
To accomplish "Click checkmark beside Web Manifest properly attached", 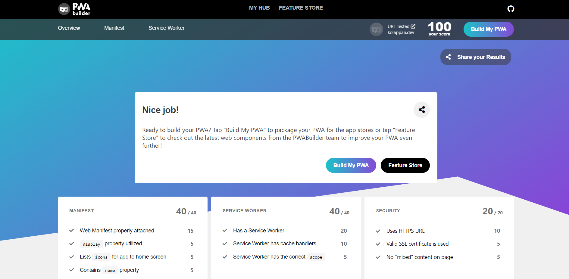I will [x=72, y=231].
